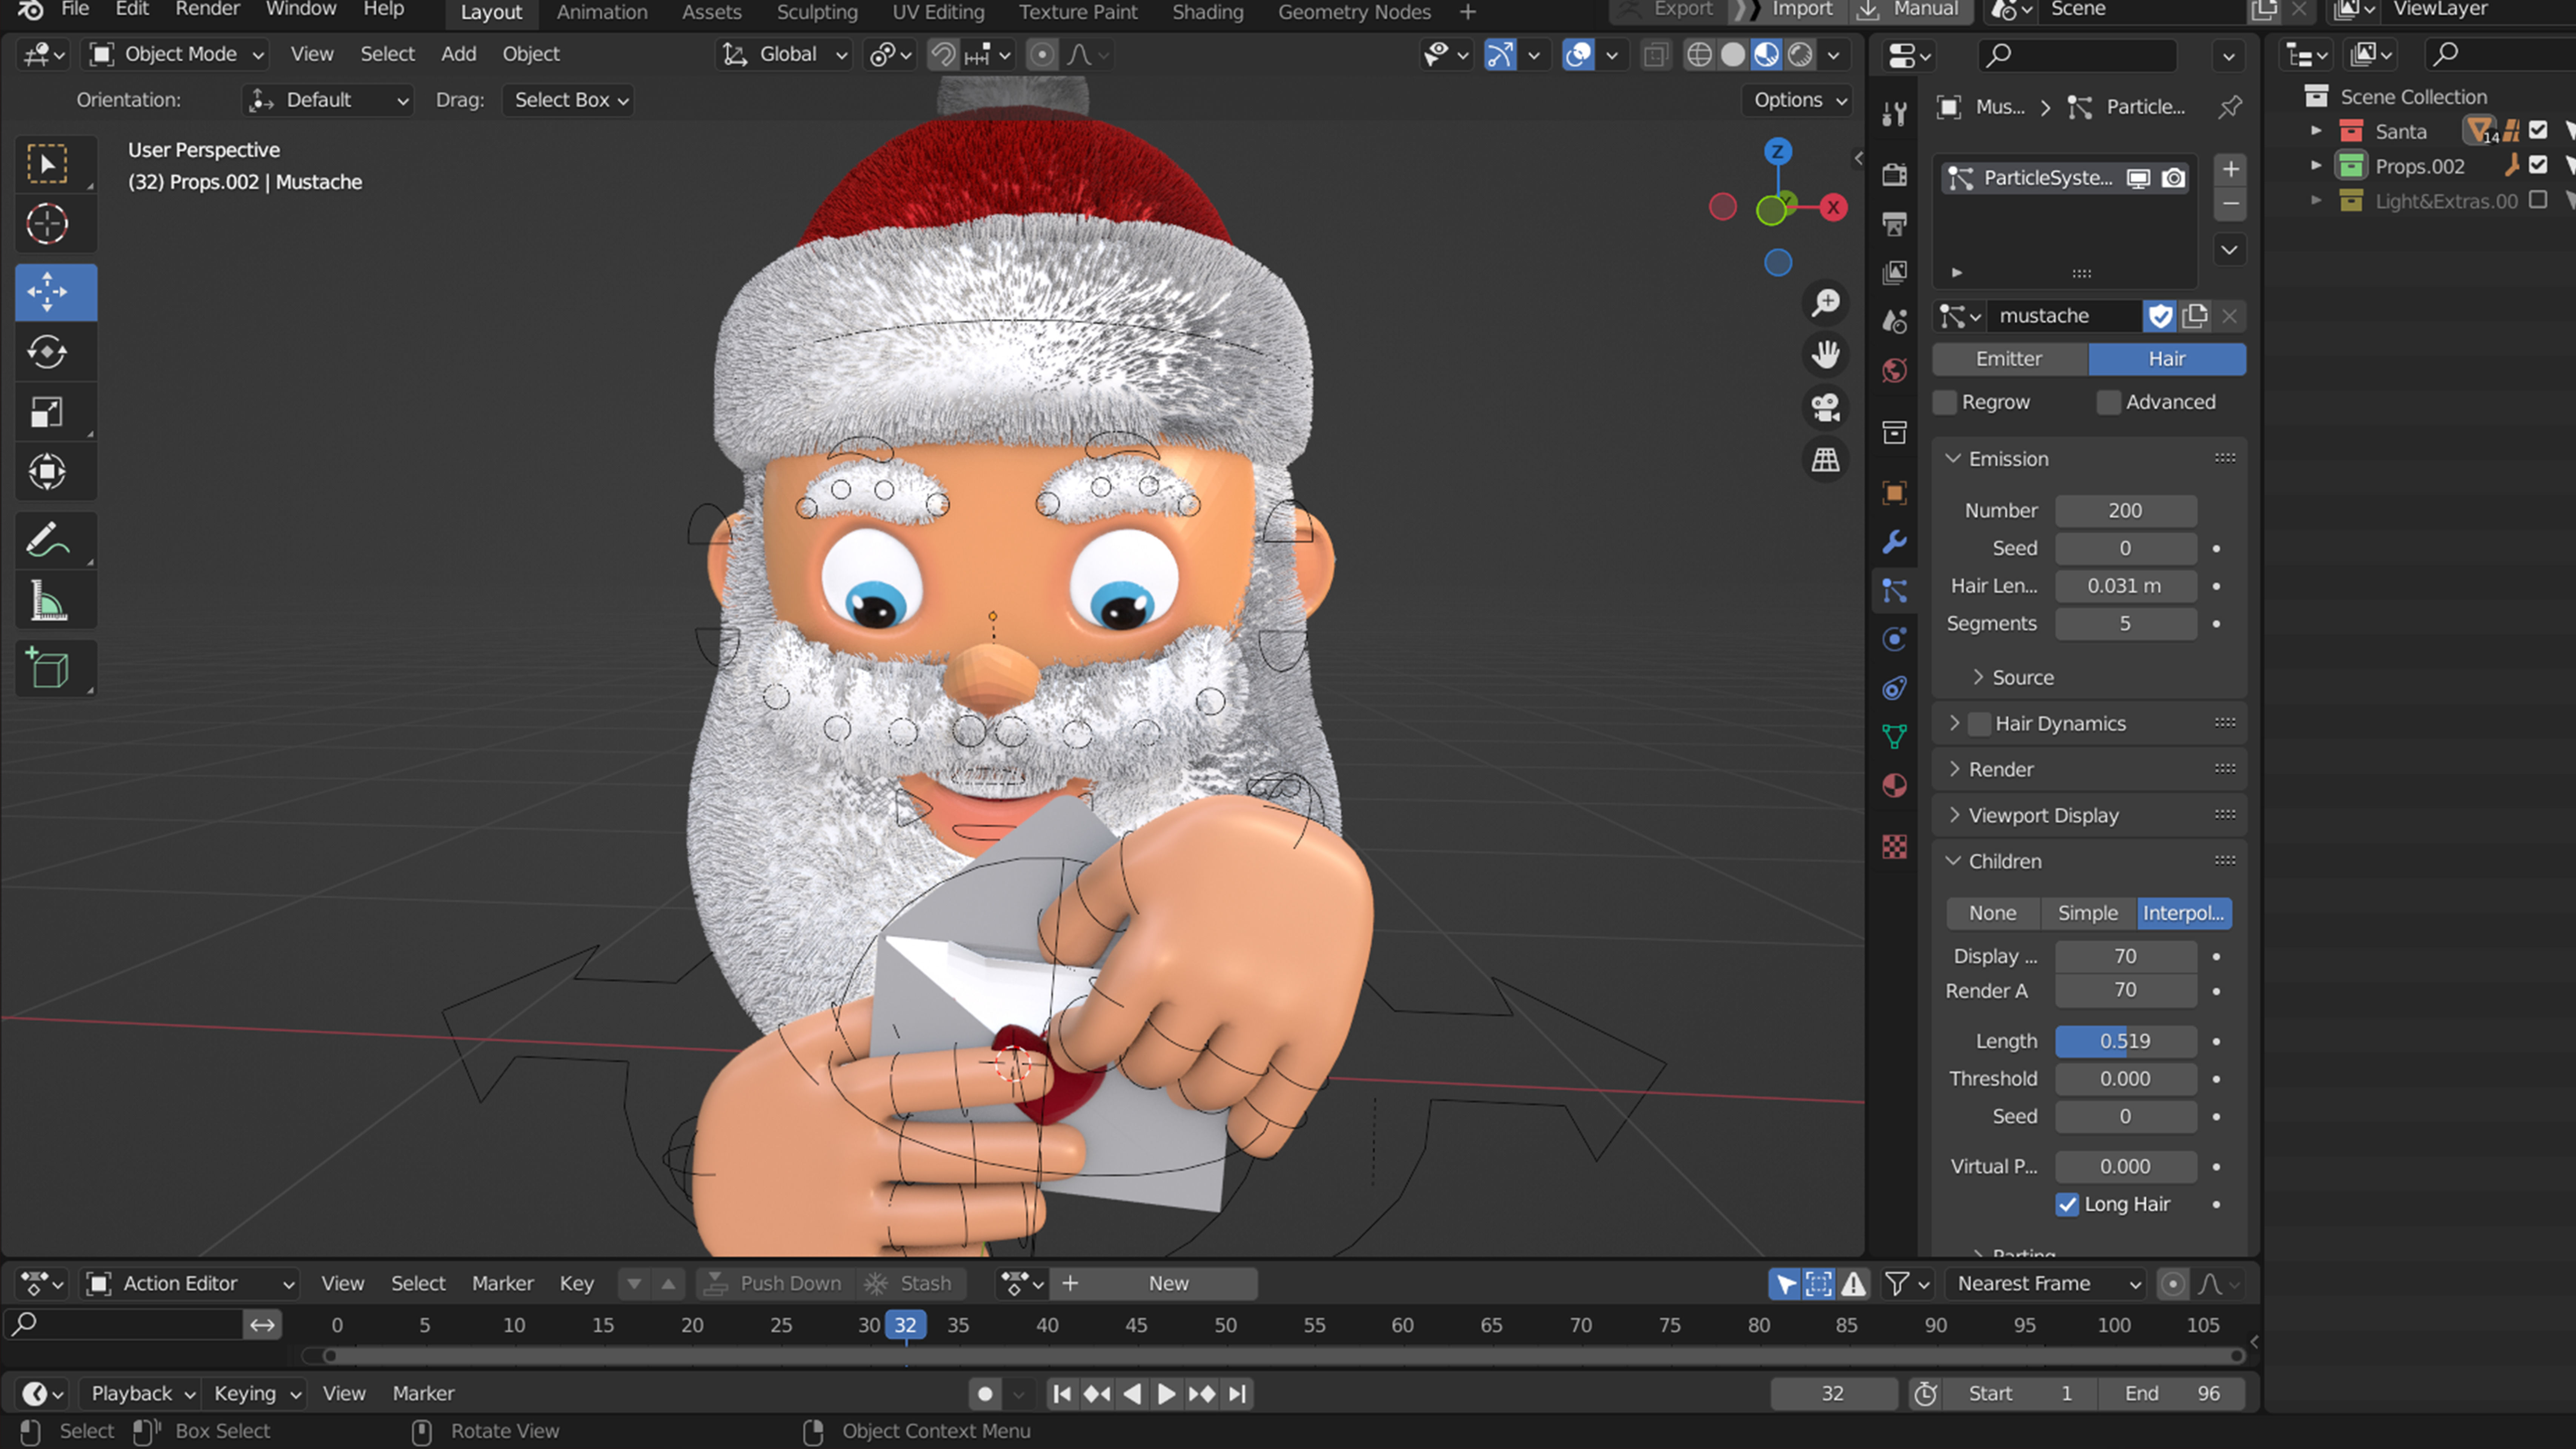Open the Material properties tab

pyautogui.click(x=1894, y=786)
